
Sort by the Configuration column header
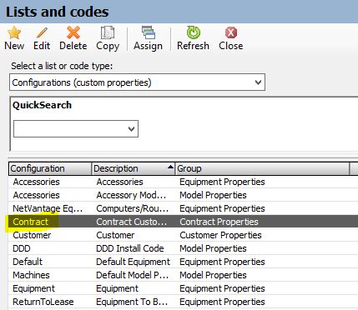tap(50, 168)
